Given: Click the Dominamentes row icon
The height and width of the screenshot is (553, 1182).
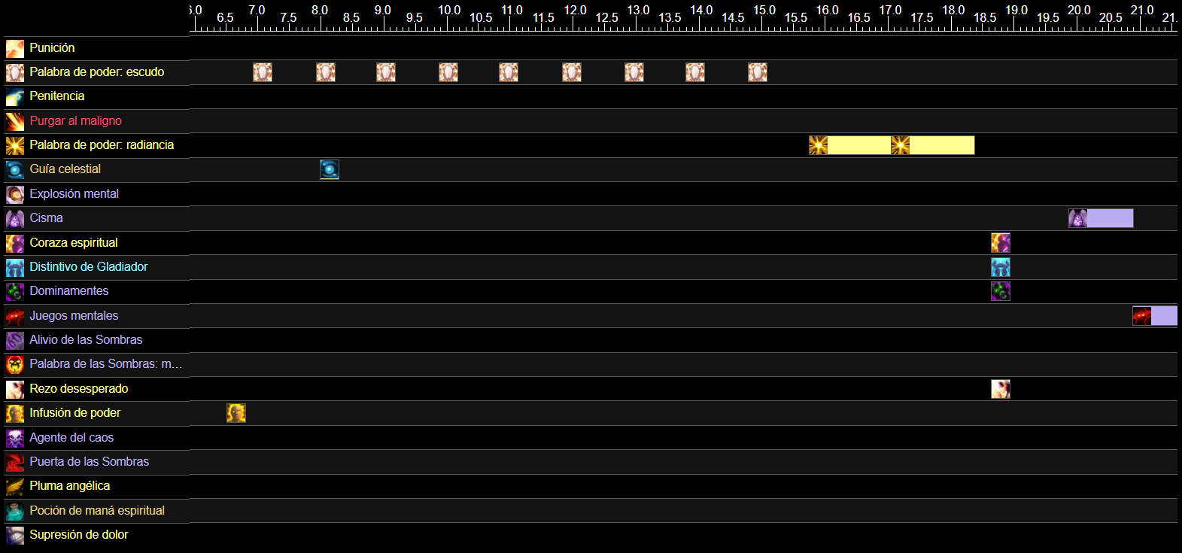Looking at the screenshot, I should pos(15,292).
